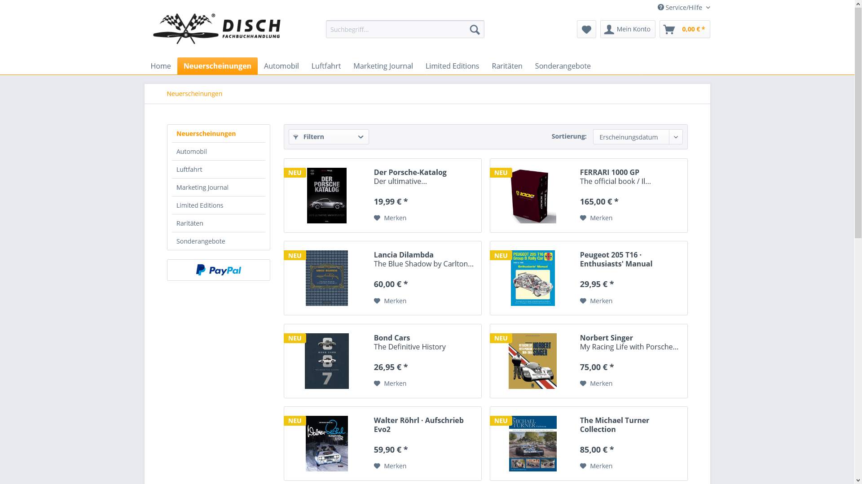Open Bond Cars title link

392,338
